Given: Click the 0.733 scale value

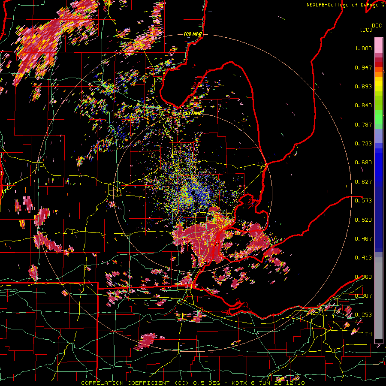Looking at the screenshot, I should [x=363, y=144].
